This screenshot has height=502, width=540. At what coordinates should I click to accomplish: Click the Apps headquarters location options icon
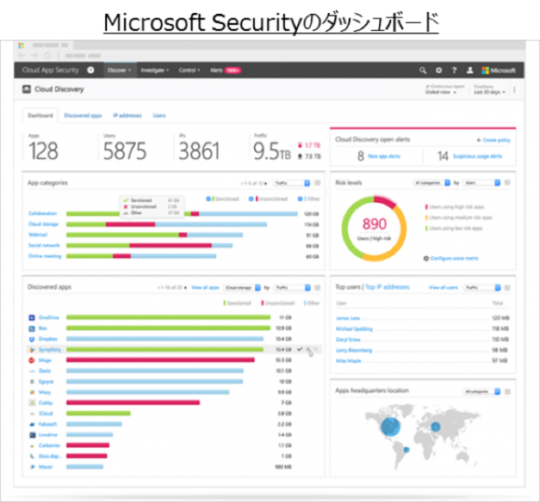507,392
